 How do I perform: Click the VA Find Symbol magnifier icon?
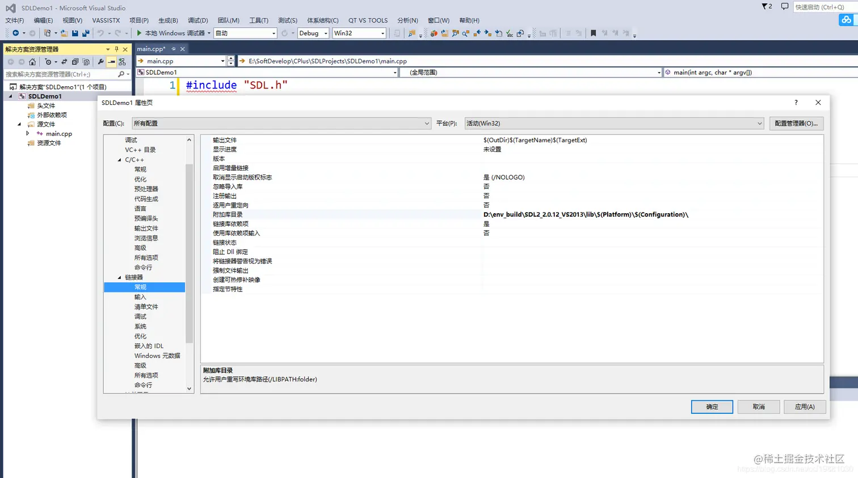click(x=465, y=33)
